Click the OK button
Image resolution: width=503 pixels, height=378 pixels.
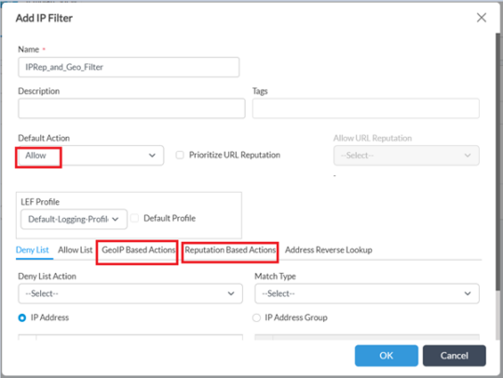tap(387, 356)
